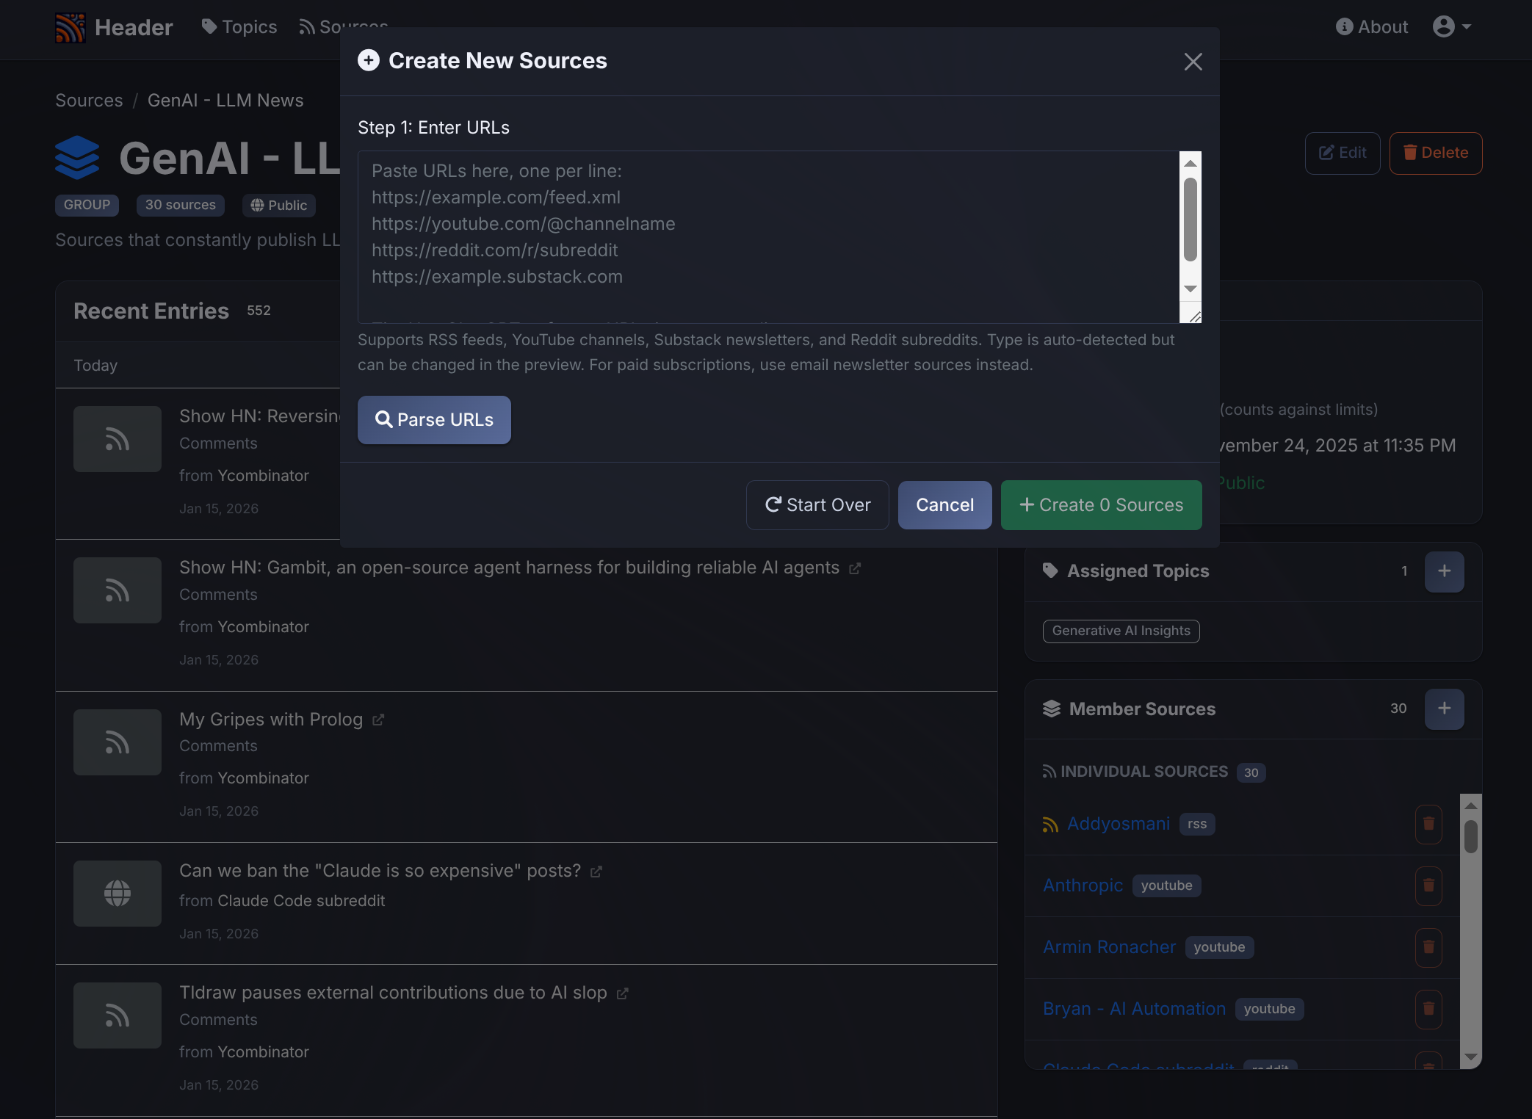Image resolution: width=1532 pixels, height=1119 pixels.
Task: Close the Create New Sources dialog
Action: click(1193, 62)
